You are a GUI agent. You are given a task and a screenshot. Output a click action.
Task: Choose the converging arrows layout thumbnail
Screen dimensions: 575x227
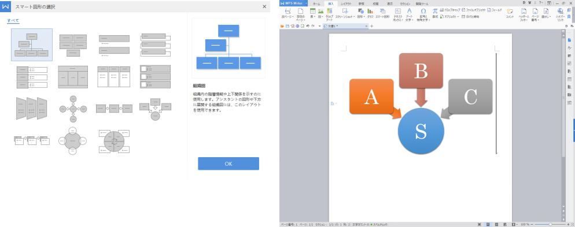[x=155, y=109]
